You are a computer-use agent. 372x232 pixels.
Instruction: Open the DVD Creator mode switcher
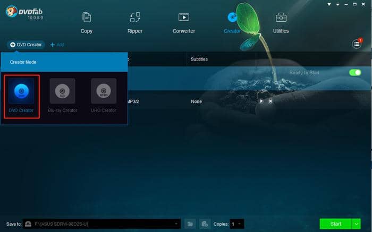26,45
